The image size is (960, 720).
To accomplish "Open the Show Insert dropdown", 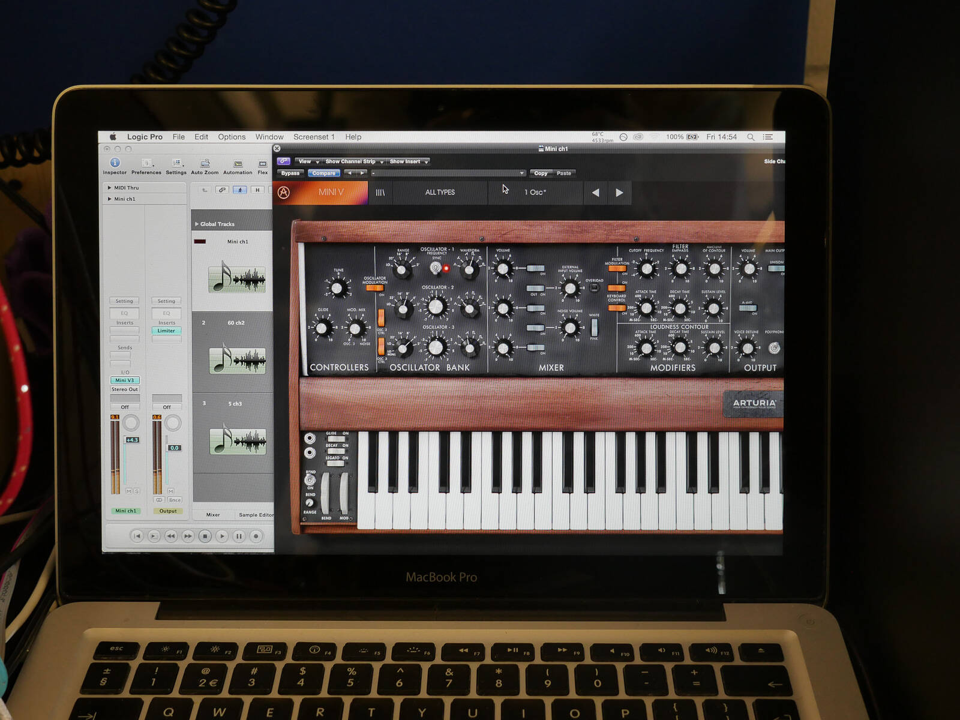I will (x=408, y=161).
